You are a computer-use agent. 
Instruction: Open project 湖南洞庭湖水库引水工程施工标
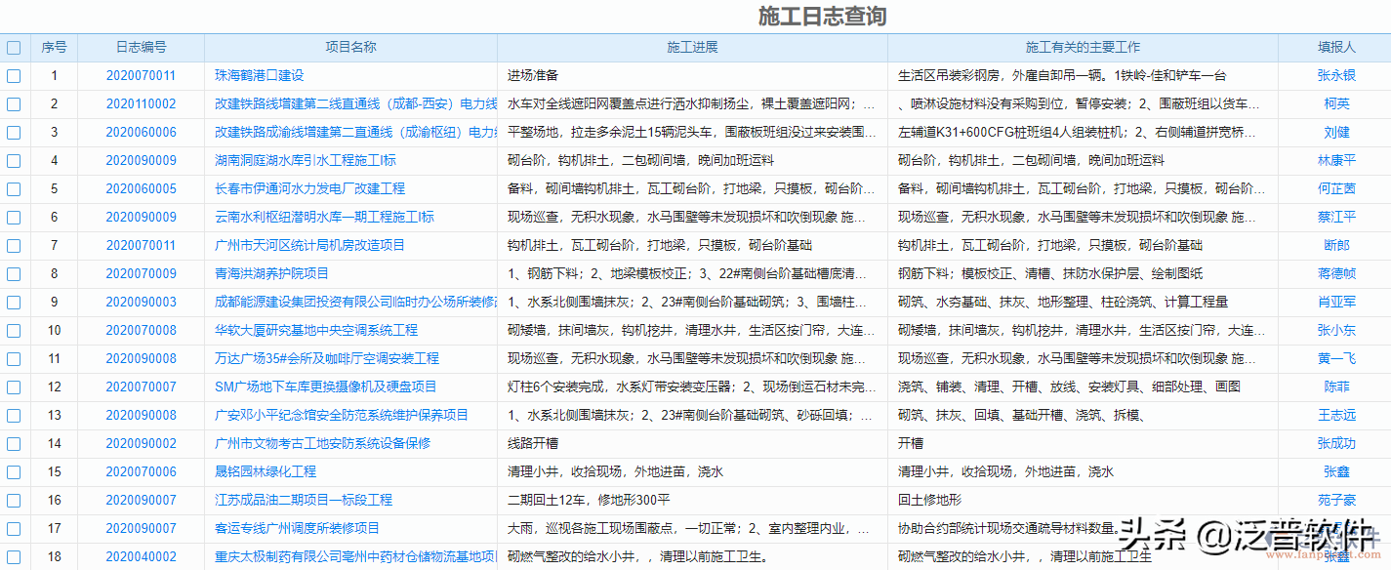click(x=306, y=160)
